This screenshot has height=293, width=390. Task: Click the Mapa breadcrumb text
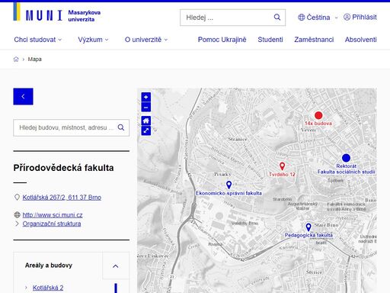[x=35, y=60]
